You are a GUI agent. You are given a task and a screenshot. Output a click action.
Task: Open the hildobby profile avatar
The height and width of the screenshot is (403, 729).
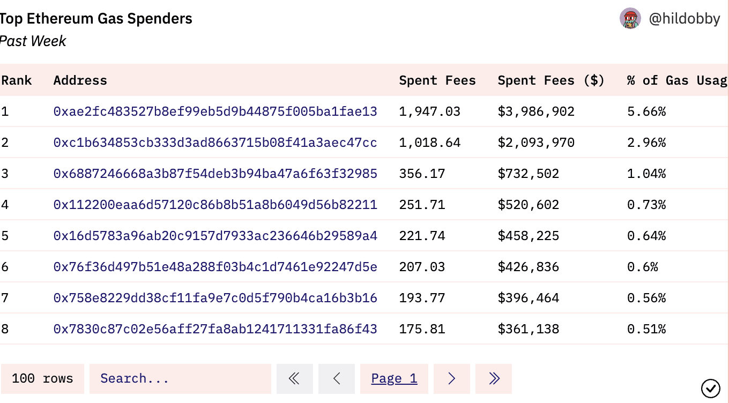[x=630, y=19]
